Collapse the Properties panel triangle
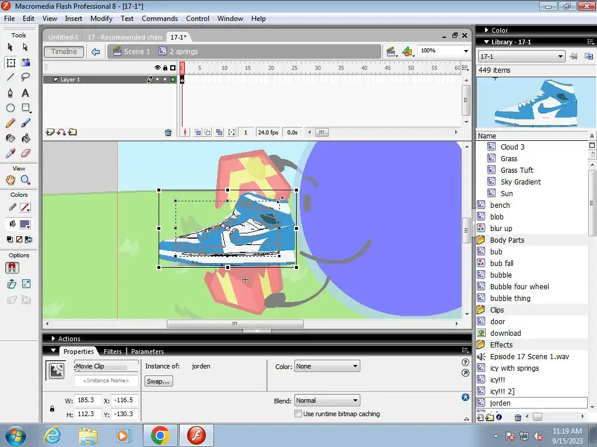597x447 pixels. (x=53, y=350)
